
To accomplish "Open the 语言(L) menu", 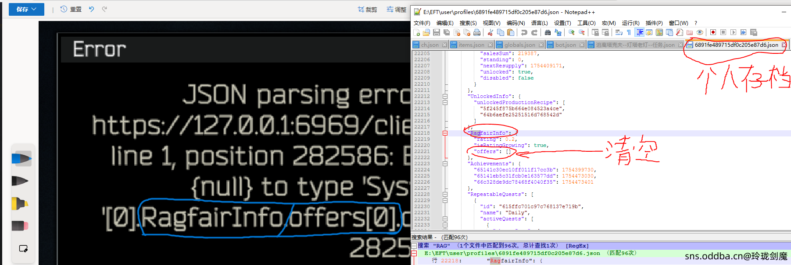I will click(539, 23).
